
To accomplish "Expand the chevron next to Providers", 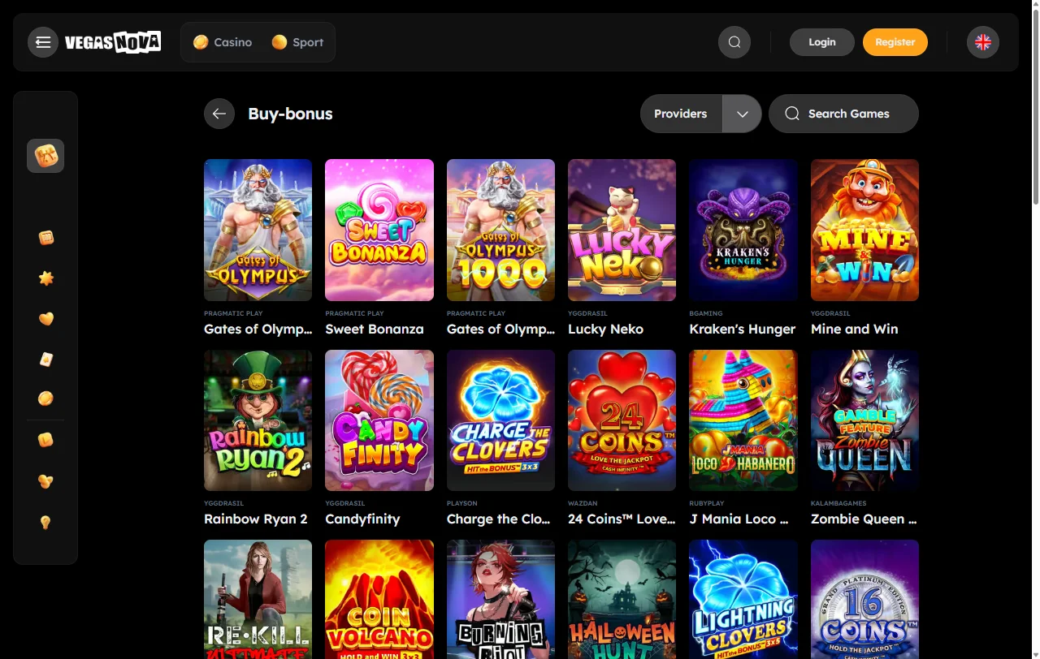I will click(x=742, y=114).
